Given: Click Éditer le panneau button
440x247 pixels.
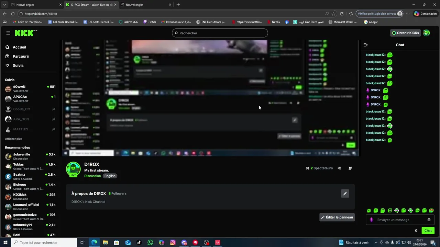Looking at the screenshot, I should coord(337,217).
